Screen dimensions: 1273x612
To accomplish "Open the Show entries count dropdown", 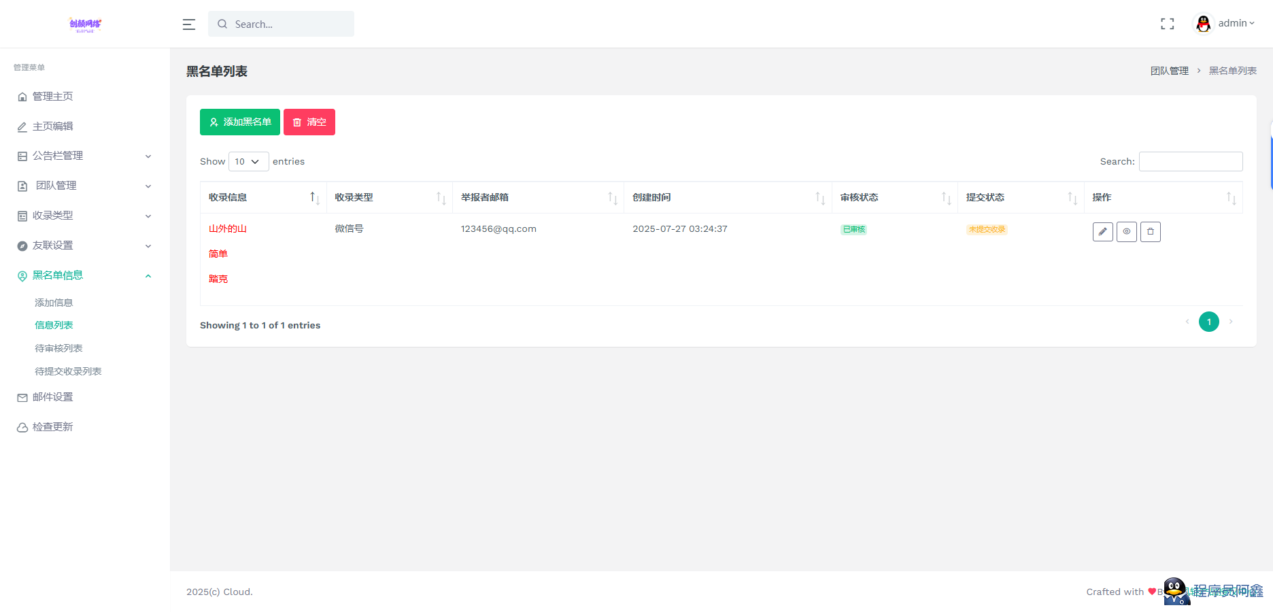I will click(x=248, y=162).
